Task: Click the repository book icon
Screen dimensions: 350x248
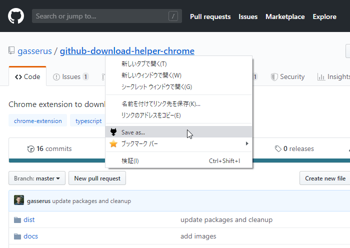Action: click(x=11, y=50)
